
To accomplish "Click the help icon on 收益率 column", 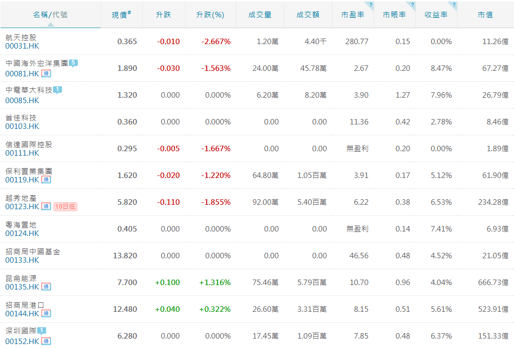I will click(454, 4).
